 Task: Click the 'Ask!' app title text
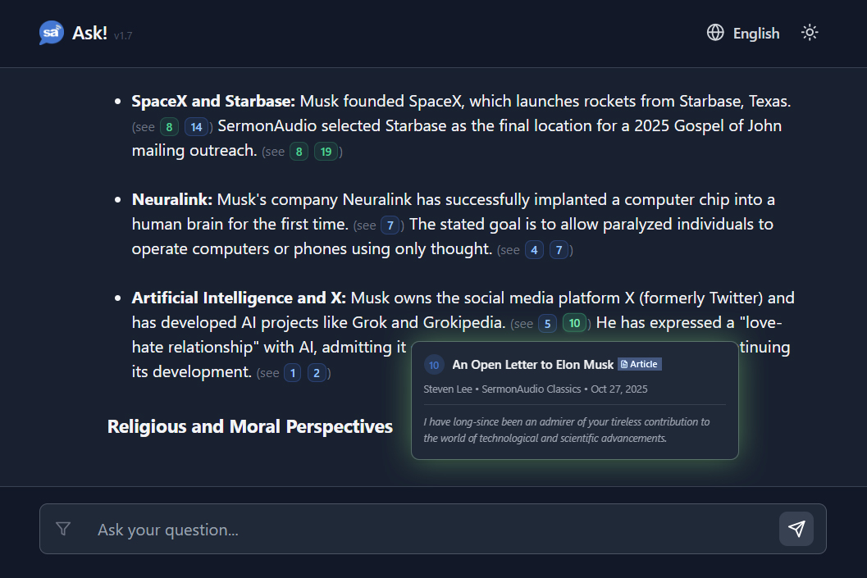pyautogui.click(x=89, y=33)
